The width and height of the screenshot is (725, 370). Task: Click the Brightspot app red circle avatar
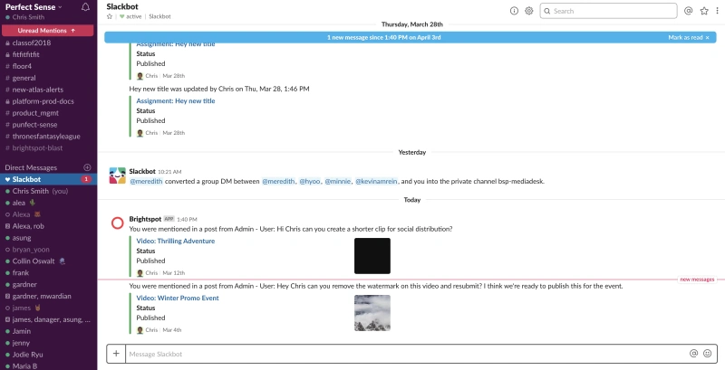118,223
